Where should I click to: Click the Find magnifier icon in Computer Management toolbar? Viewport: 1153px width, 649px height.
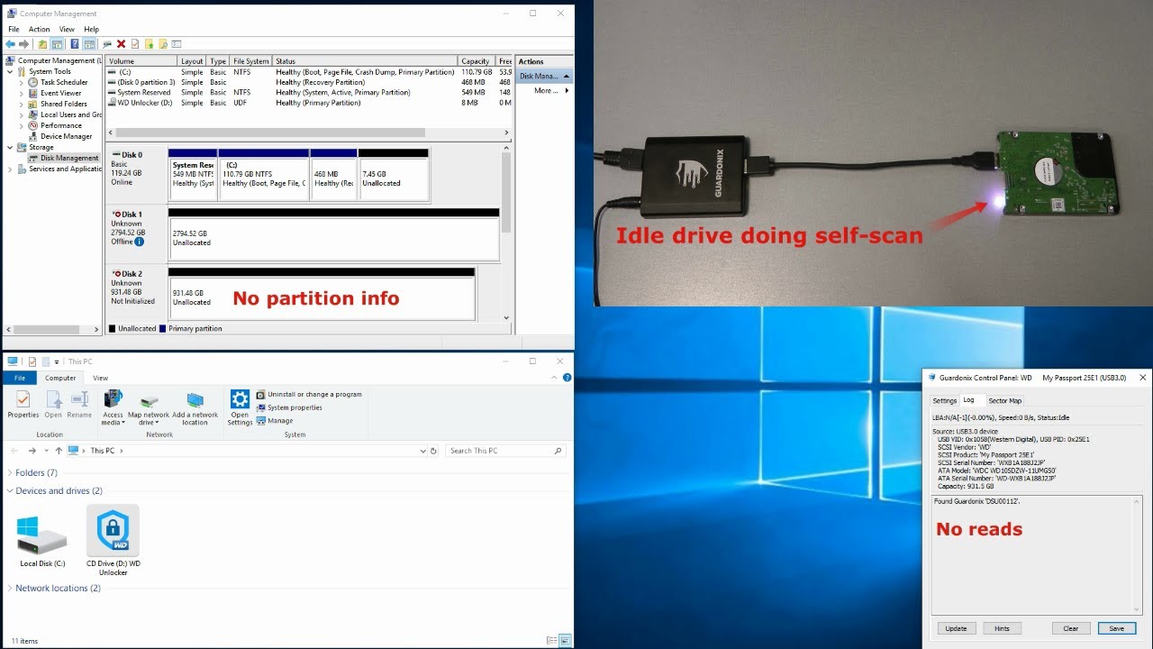163,43
